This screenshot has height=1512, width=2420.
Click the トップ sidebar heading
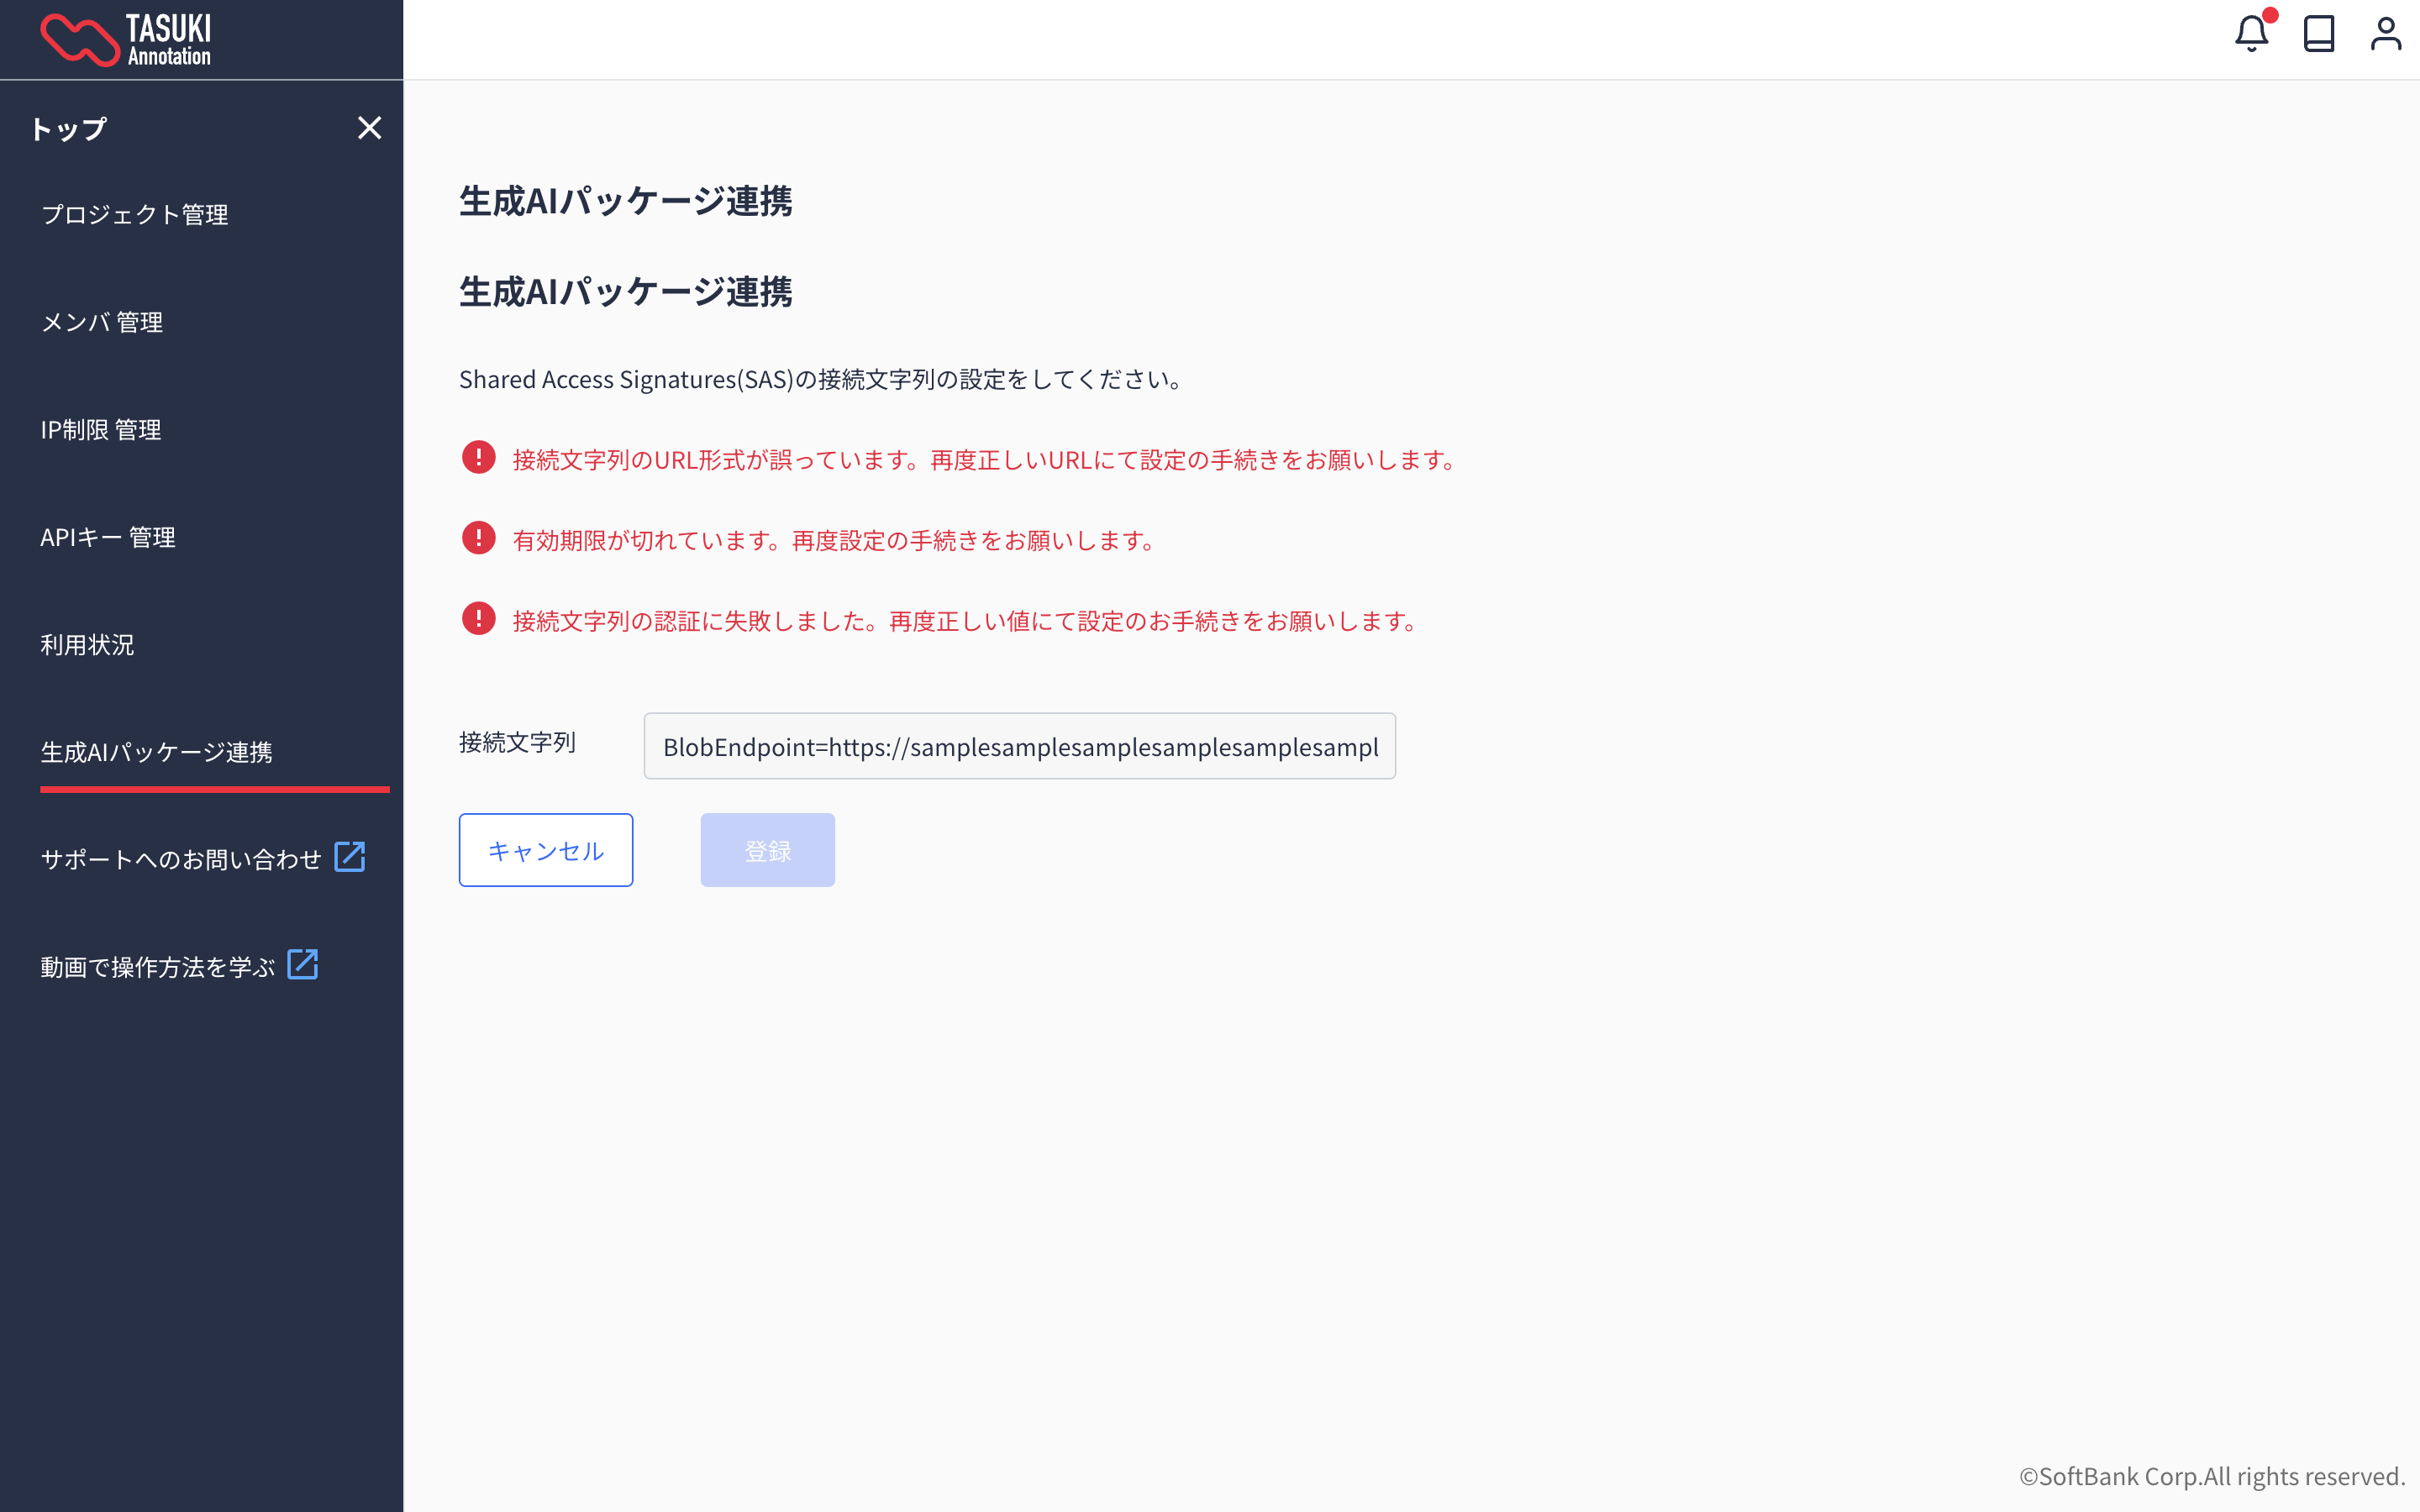point(68,129)
